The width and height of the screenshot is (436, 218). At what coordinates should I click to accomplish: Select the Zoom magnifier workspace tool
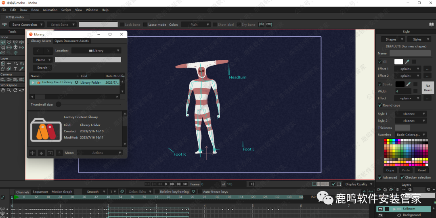coord(9,90)
